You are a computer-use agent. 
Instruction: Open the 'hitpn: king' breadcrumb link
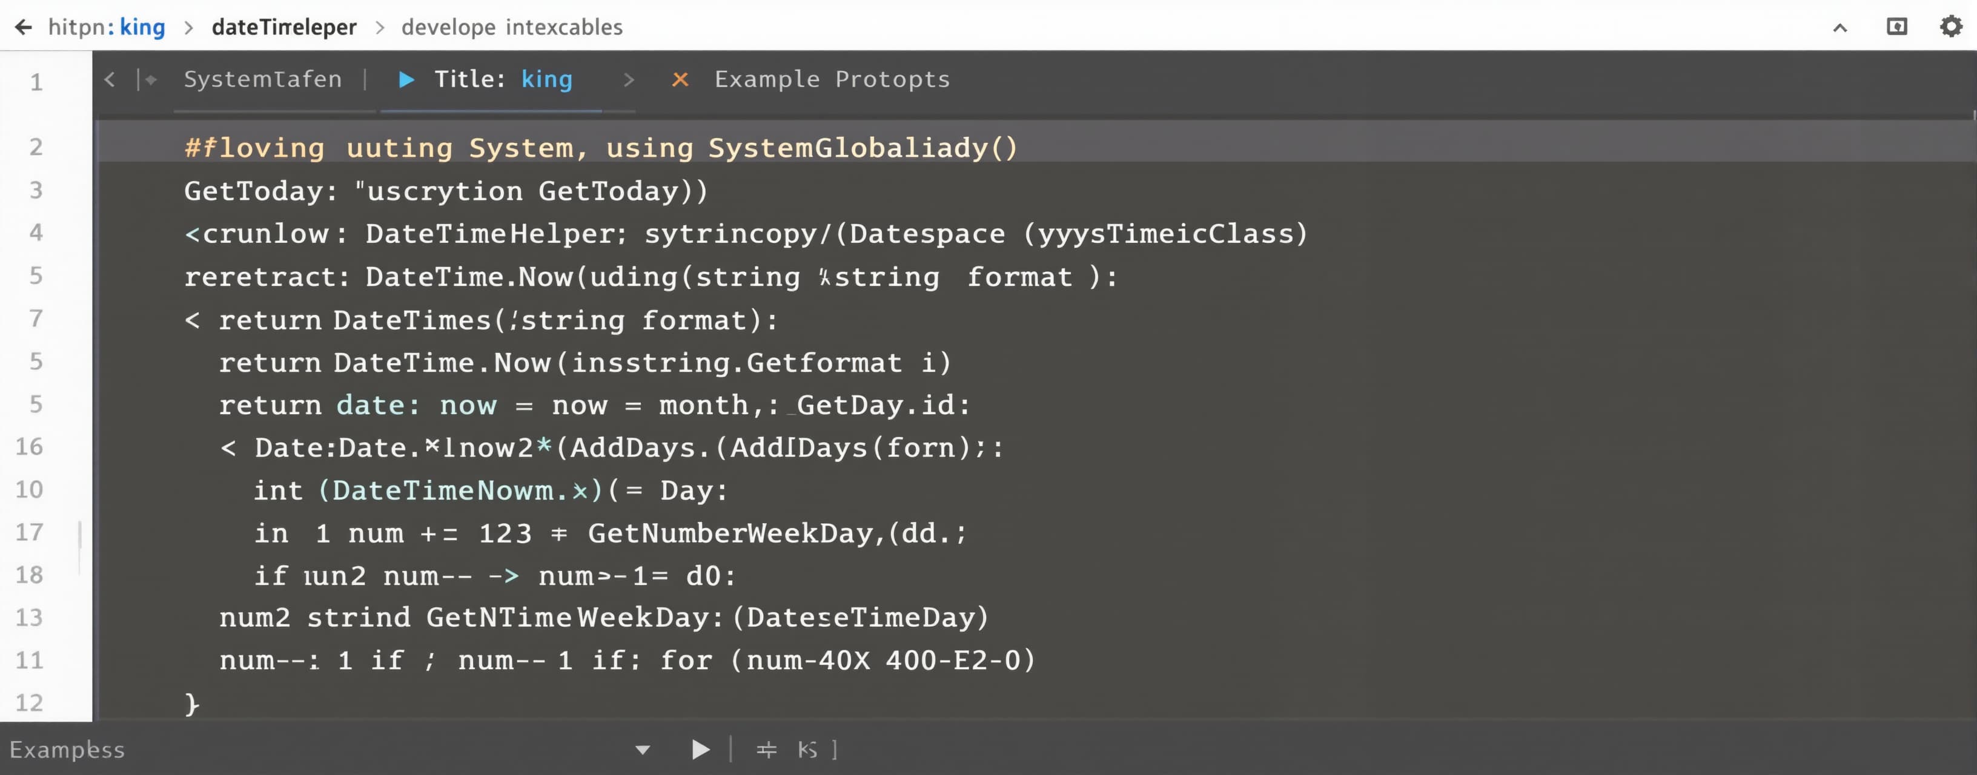[107, 28]
